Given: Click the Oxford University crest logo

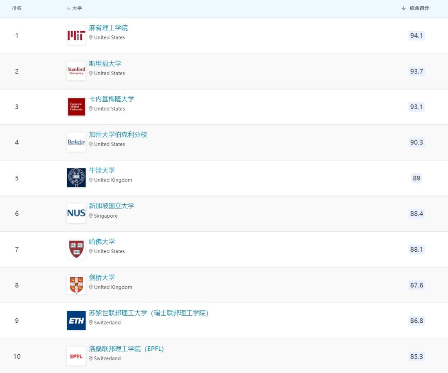Looking at the screenshot, I should click(x=76, y=178).
